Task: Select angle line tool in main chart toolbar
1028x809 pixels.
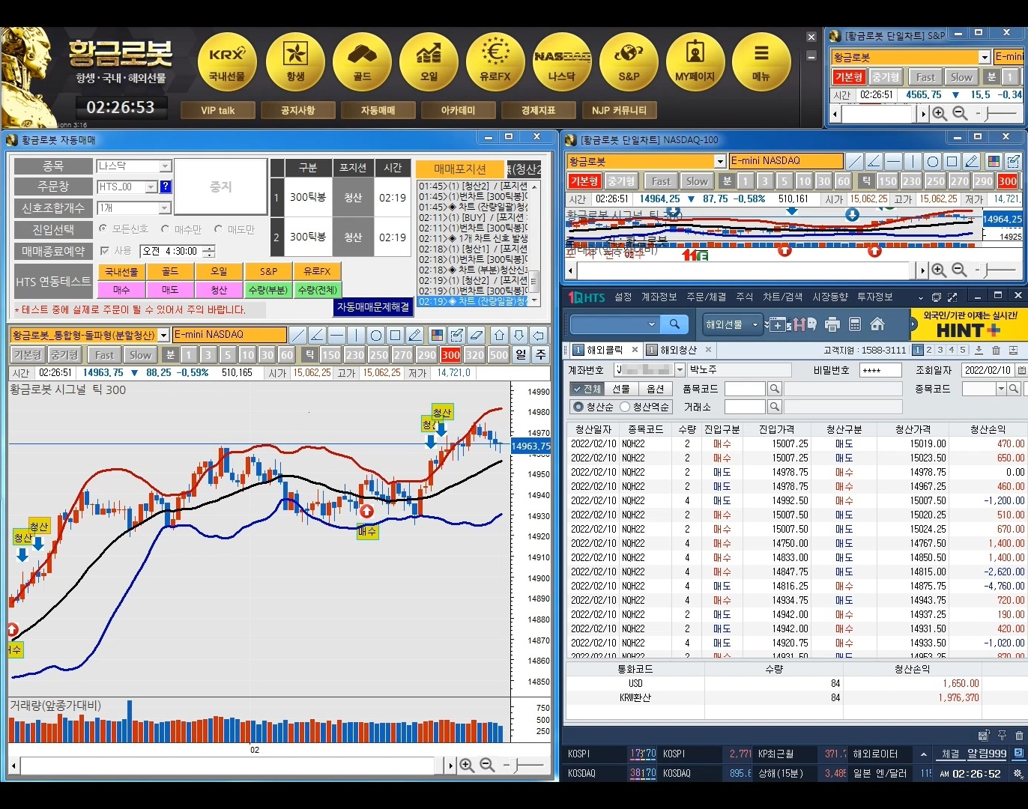Action: pyautogui.click(x=317, y=335)
